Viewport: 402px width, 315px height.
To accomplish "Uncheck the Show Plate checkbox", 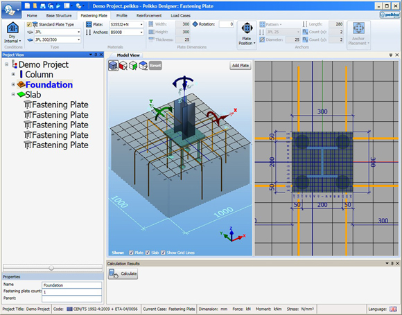I will point(131,253).
